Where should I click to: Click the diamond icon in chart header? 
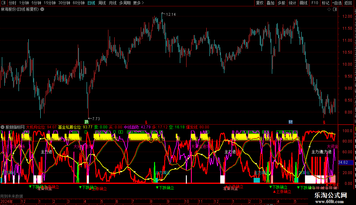pyautogui.click(x=329, y=9)
